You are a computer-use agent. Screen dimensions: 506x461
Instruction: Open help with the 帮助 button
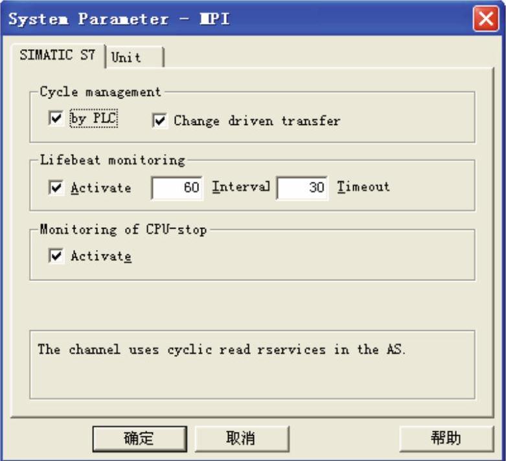tap(445, 438)
